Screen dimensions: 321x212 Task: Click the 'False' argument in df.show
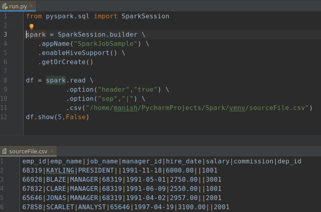[76, 117]
